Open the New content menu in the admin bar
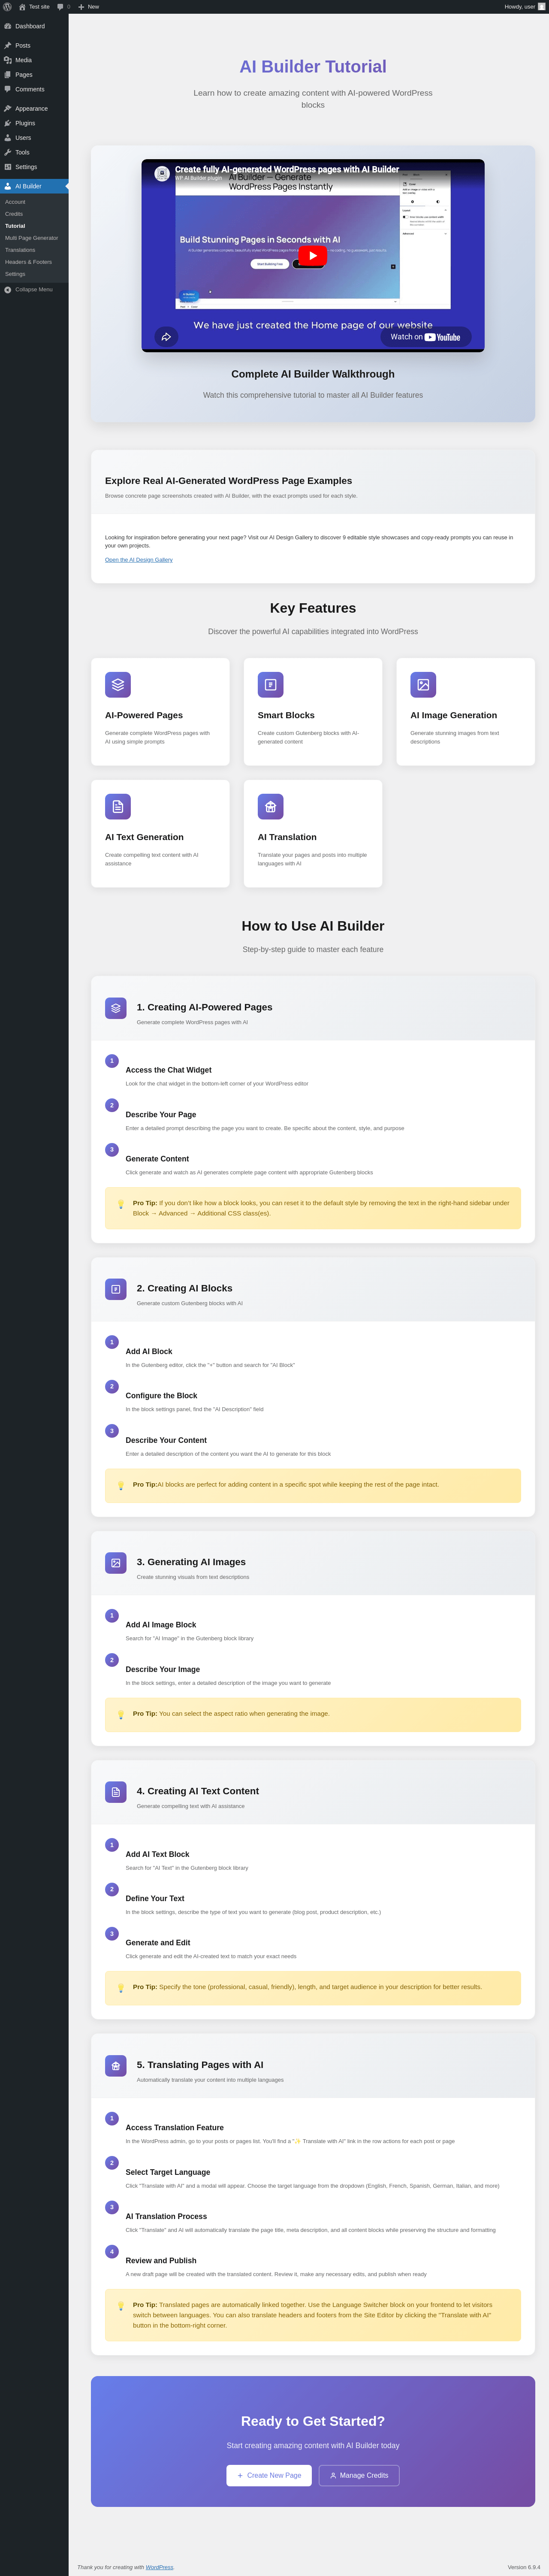This screenshot has width=549, height=2576. pyautogui.click(x=89, y=7)
